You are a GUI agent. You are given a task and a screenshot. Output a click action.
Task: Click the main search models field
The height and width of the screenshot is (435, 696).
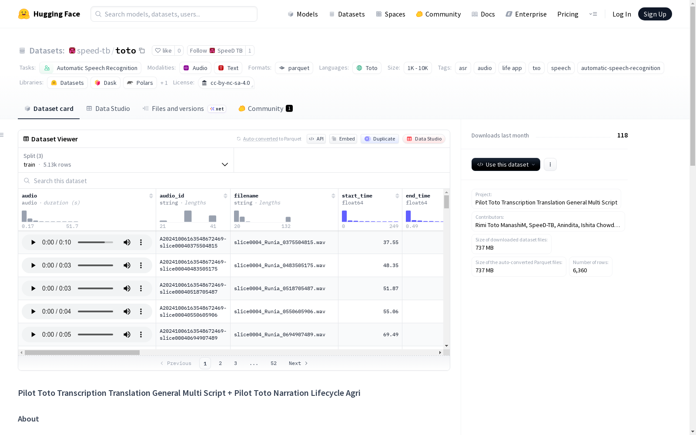[174, 14]
